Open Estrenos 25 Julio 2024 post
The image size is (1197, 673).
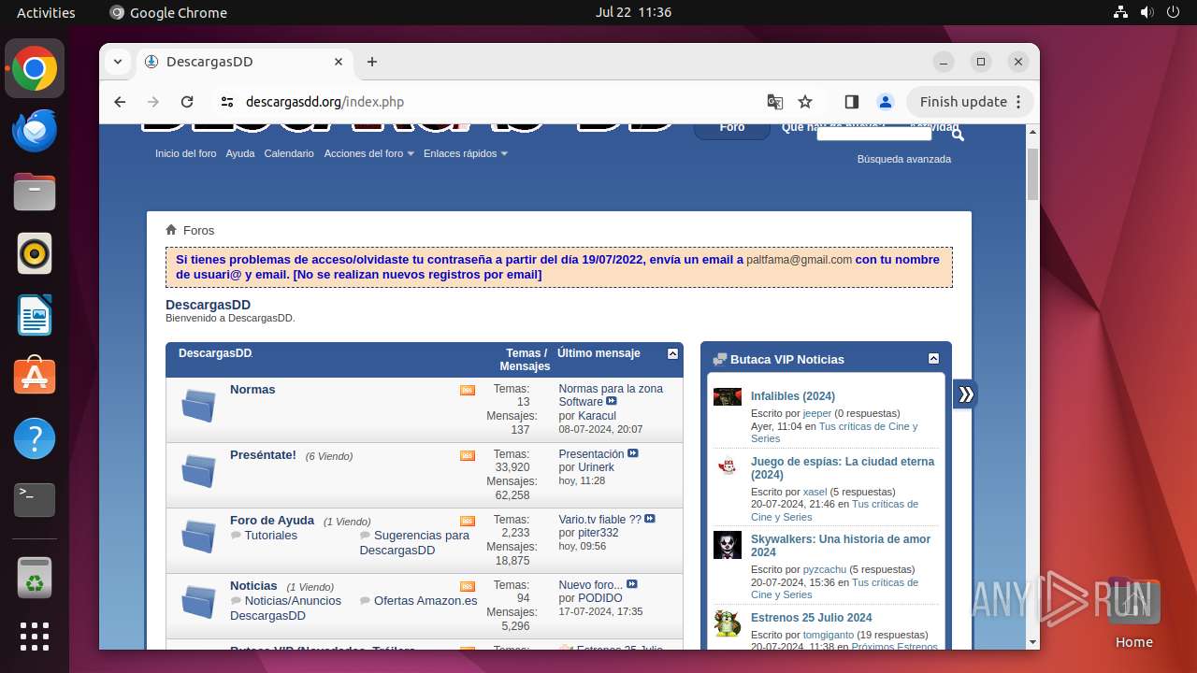pos(812,618)
